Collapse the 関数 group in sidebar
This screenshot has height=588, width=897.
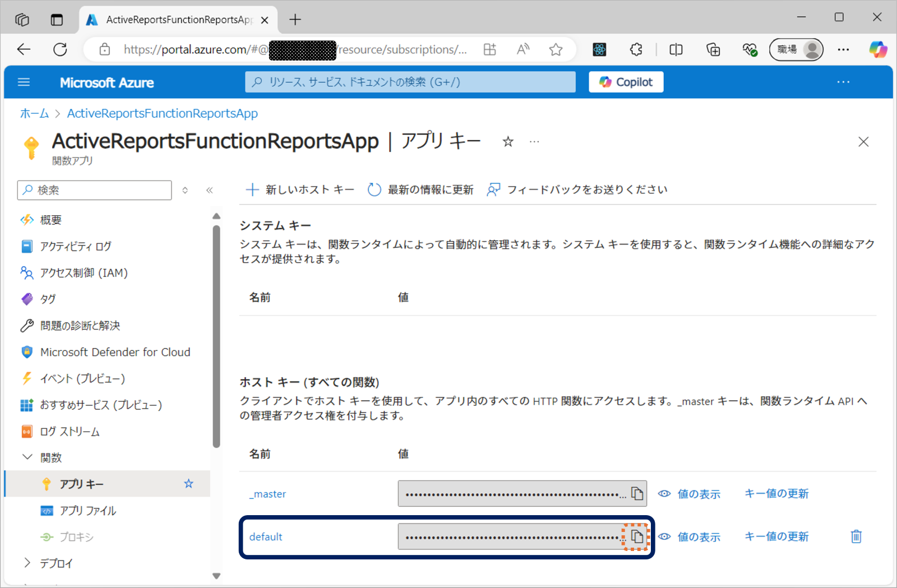27,457
